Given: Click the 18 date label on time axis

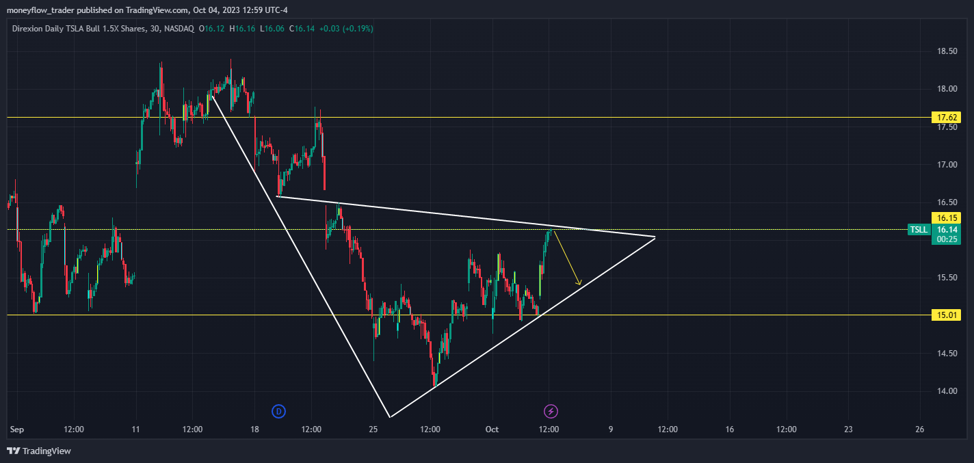Looking at the screenshot, I should coord(254,429).
